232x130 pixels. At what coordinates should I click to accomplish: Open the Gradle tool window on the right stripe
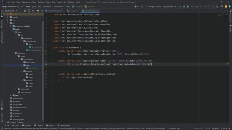231,28
